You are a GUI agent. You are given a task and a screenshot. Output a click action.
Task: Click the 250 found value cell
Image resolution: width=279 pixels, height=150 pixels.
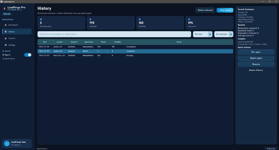(x=103, y=47)
